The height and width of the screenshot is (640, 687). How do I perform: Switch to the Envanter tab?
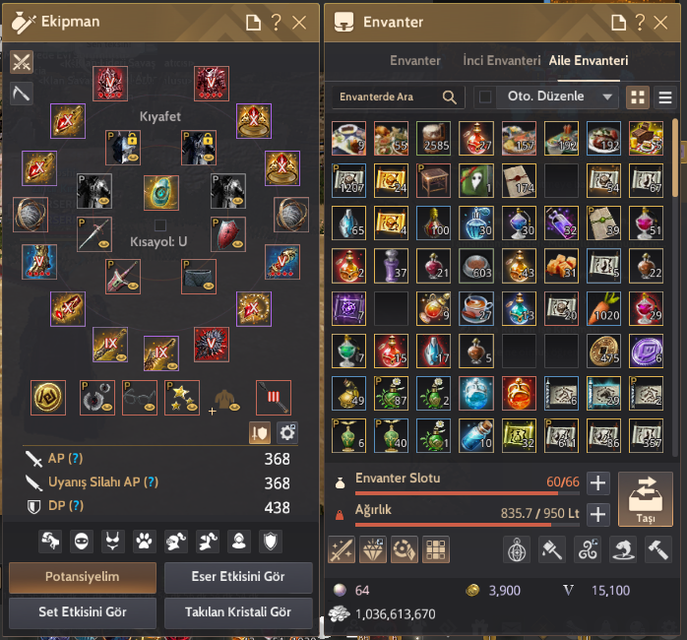(415, 60)
